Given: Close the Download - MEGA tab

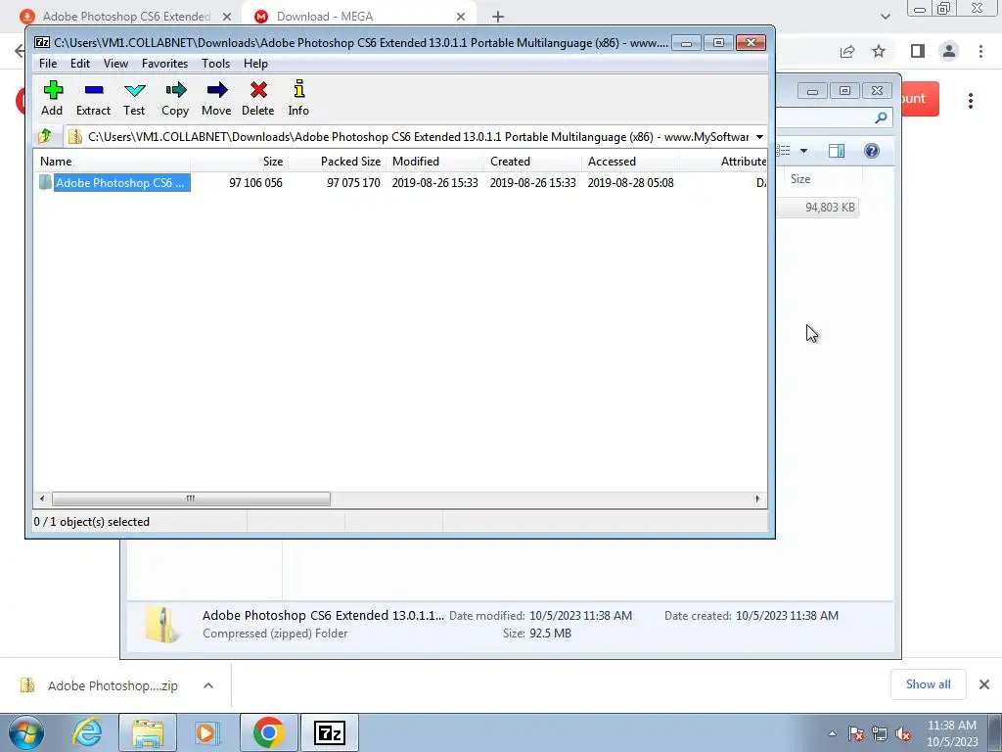Looking at the screenshot, I should (461, 17).
